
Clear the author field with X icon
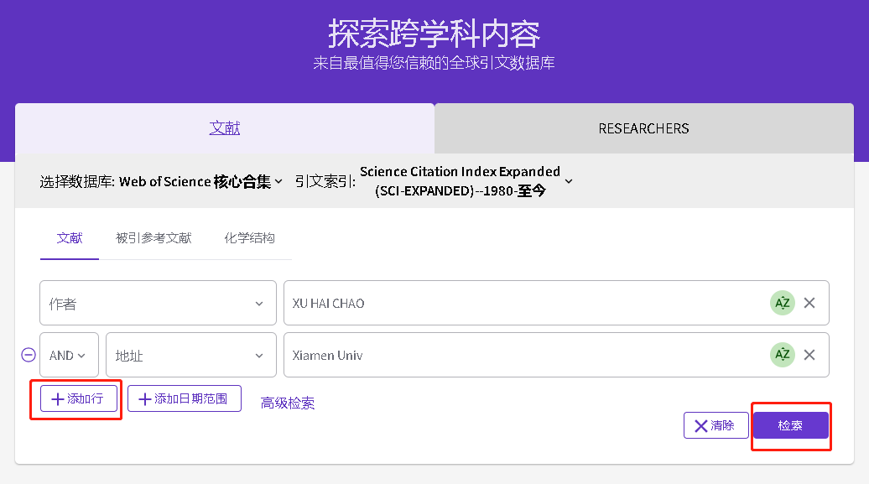point(809,303)
